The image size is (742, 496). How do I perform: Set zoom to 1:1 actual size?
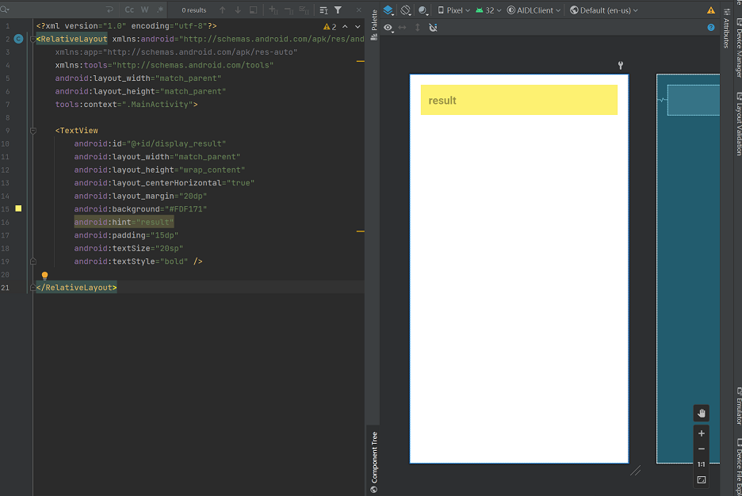tap(702, 464)
